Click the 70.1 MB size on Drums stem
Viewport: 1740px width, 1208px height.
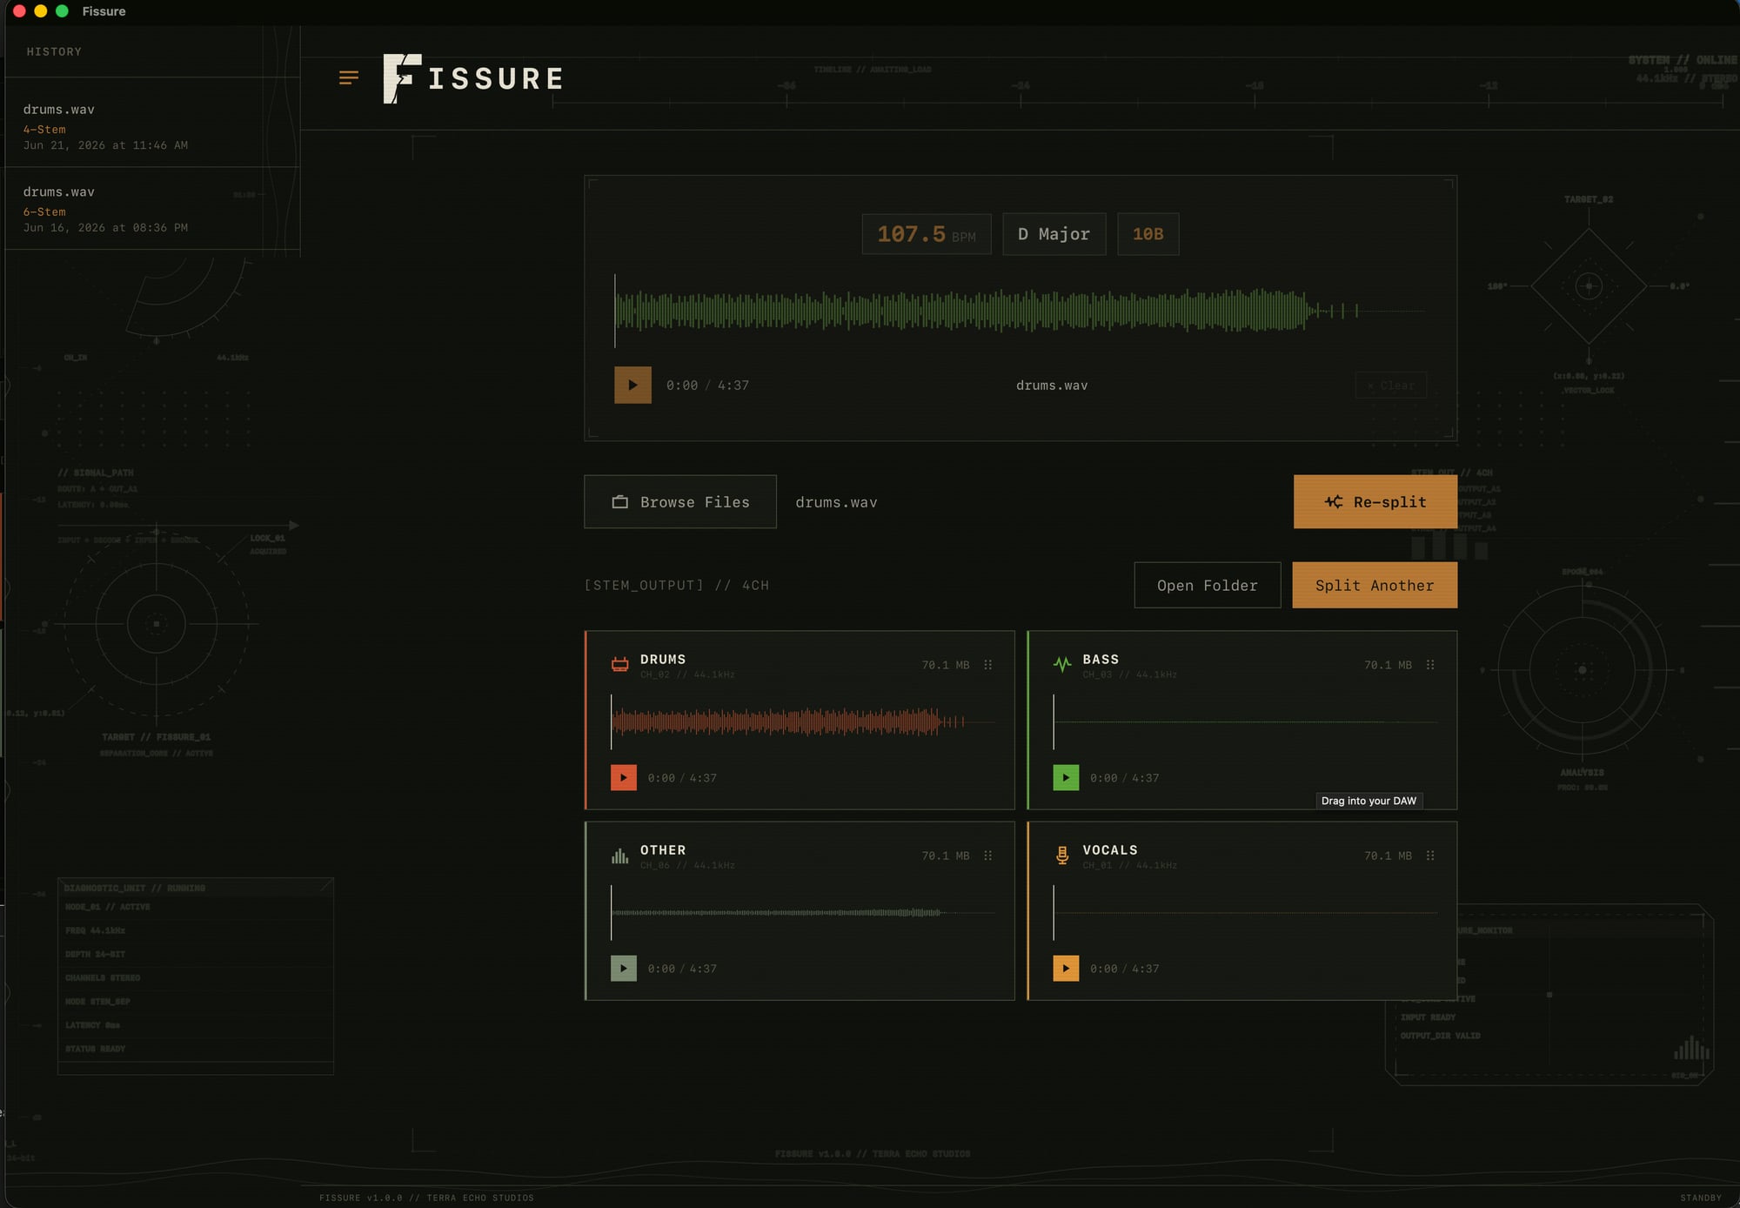click(946, 665)
